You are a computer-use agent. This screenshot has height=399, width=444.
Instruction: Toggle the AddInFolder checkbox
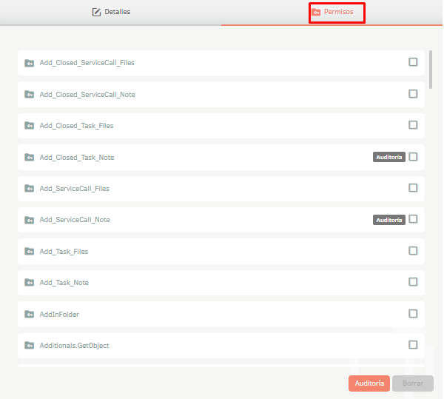(x=413, y=313)
